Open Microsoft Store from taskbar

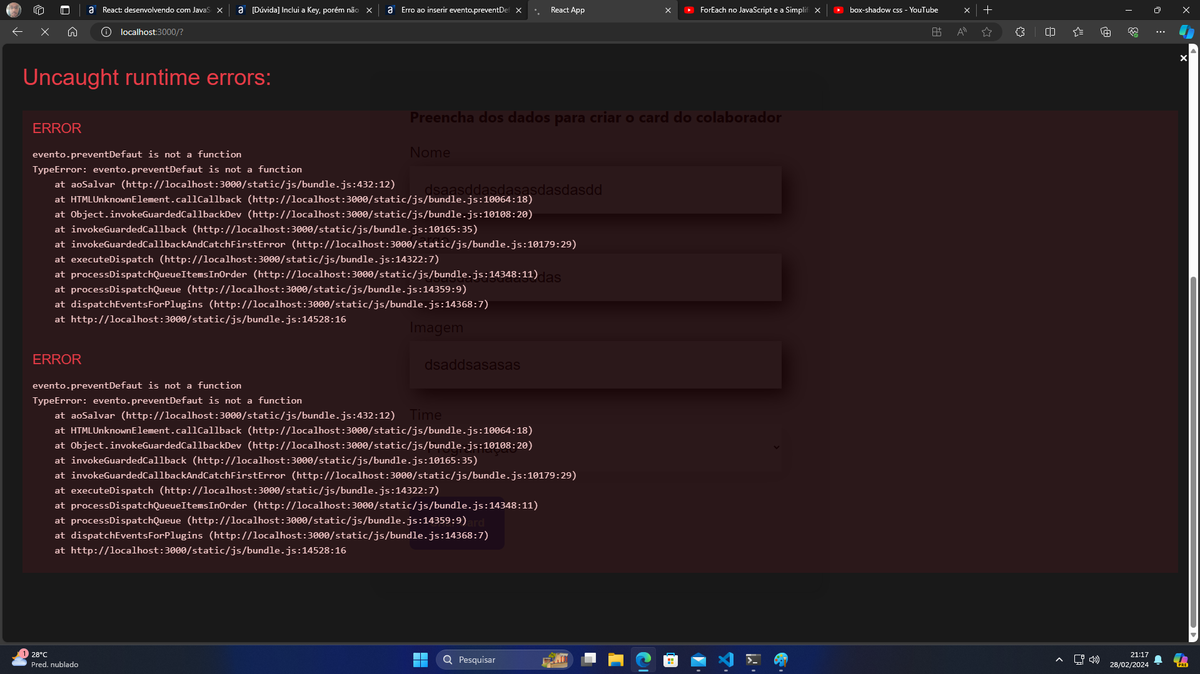[671, 660]
